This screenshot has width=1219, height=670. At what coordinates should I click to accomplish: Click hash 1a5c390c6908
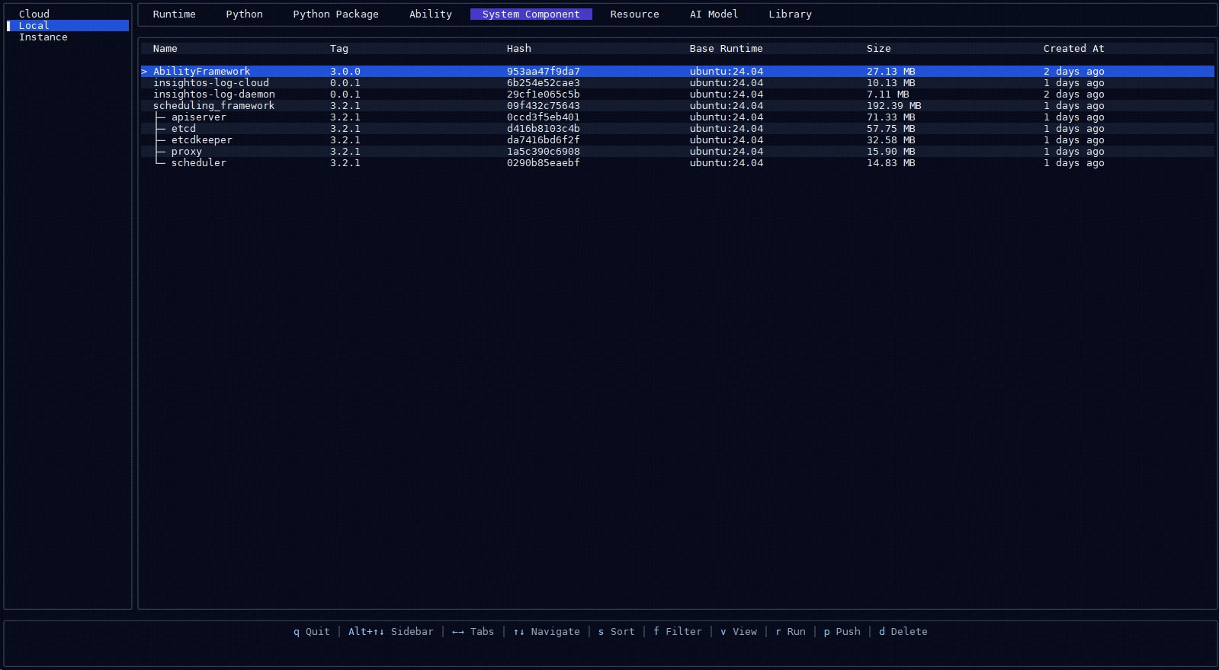pyautogui.click(x=544, y=151)
